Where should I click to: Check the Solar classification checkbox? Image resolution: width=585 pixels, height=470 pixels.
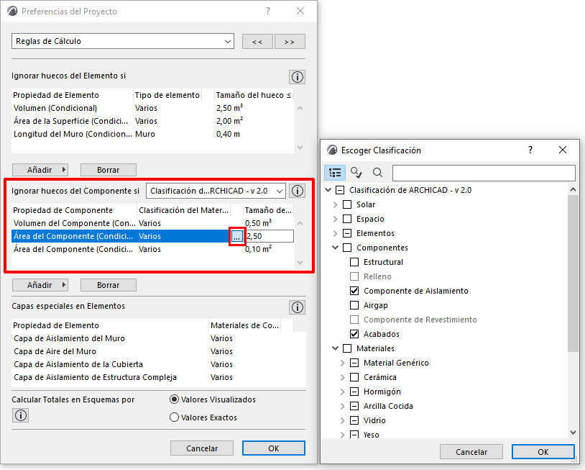pos(347,204)
